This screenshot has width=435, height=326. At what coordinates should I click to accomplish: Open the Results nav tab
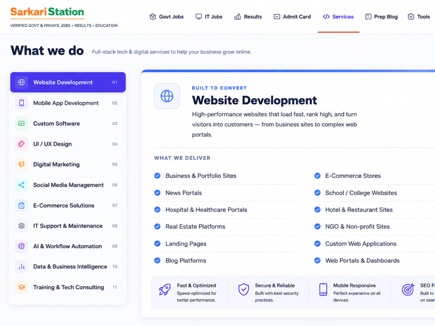coord(248,17)
